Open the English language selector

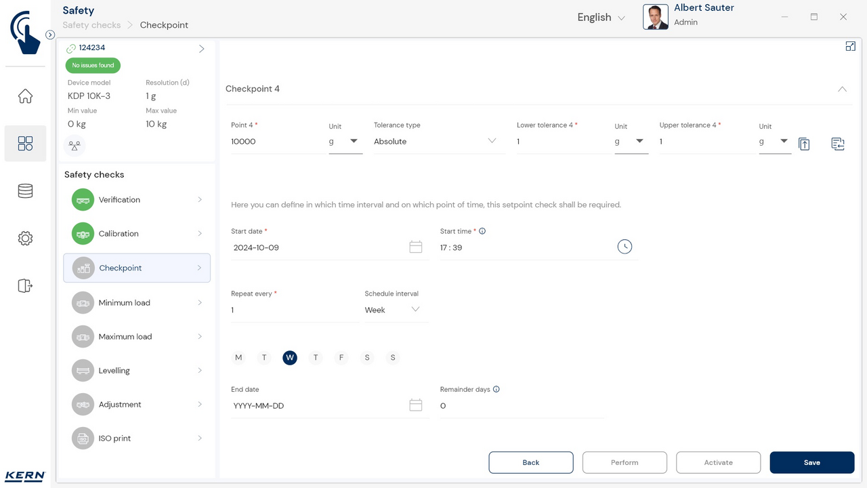(601, 18)
